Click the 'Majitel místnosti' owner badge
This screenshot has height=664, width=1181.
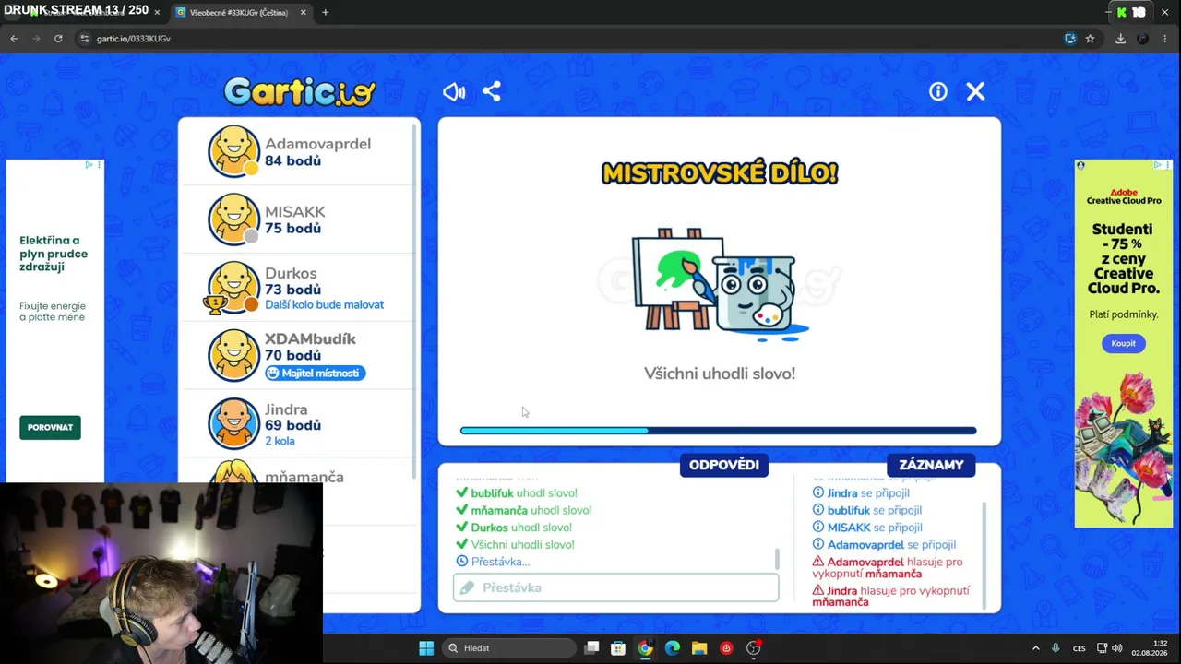(316, 373)
